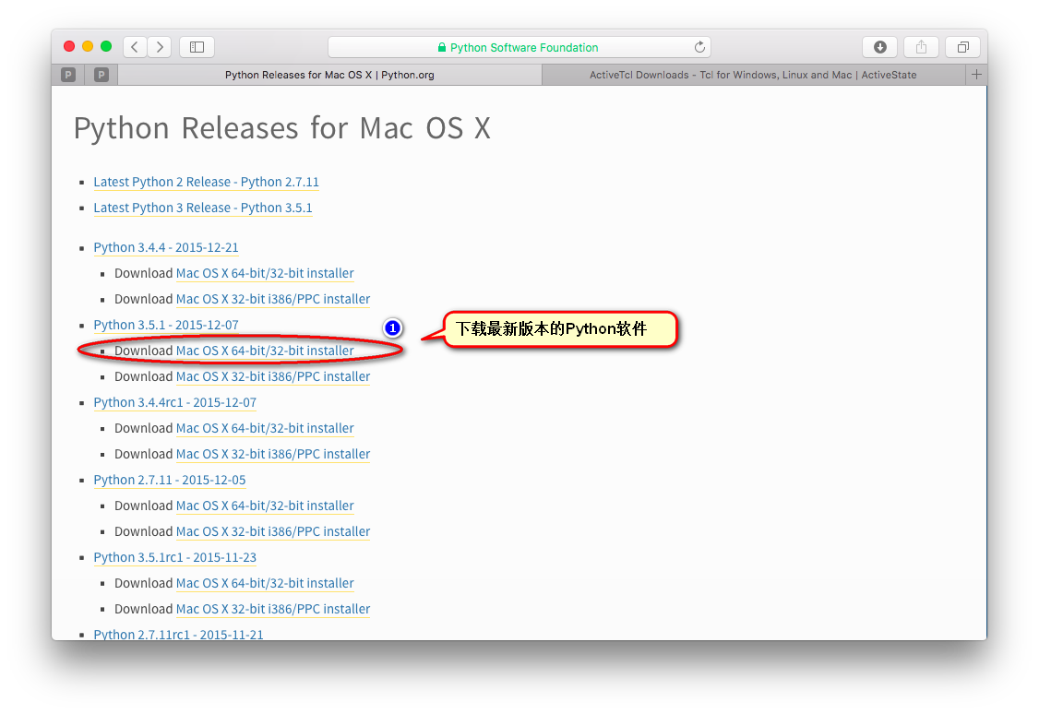Viewport: 1039px width, 714px height.
Task: Enter full screen with green button
Action: click(x=106, y=46)
